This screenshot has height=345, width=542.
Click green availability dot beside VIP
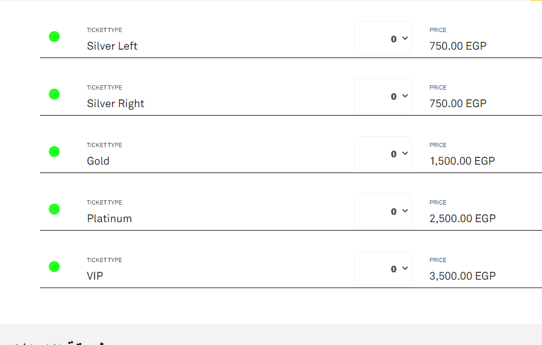point(54,266)
